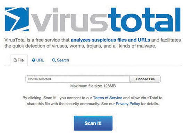The width and height of the screenshot is (184, 133).
Task: Click 'share this file with the security community' text
Action: (63, 104)
